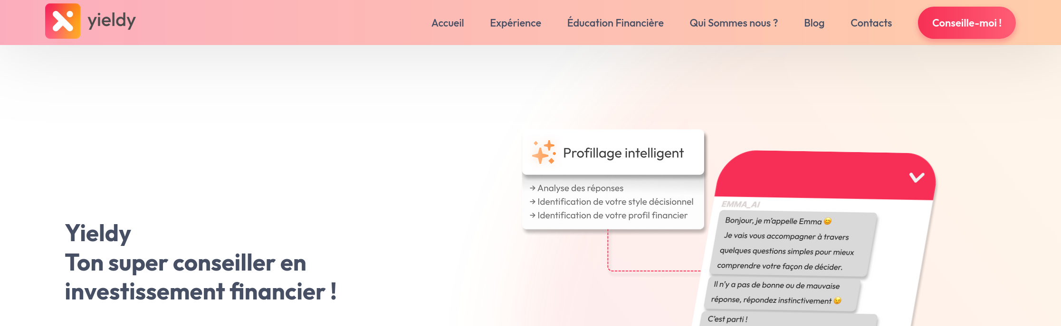Visit the Contacts page
The width and height of the screenshot is (1061, 326).
click(870, 23)
